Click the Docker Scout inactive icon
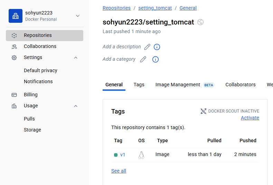Image resolution: width=273 pixels, height=185 pixels. pos(204,111)
